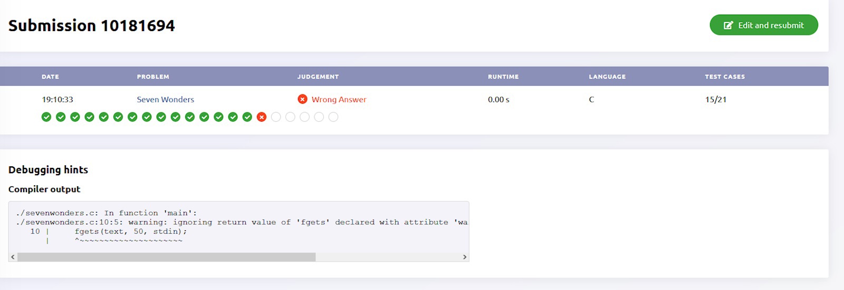Click the fifteenth green test case checkmark
Image resolution: width=844 pixels, height=290 pixels.
tap(247, 117)
